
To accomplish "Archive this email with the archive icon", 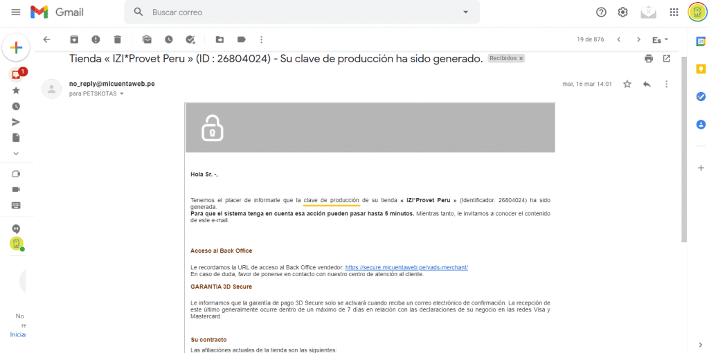I will click(73, 39).
